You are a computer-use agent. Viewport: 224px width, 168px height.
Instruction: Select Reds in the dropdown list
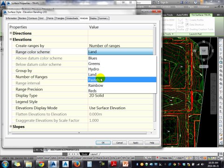(x=122, y=91)
